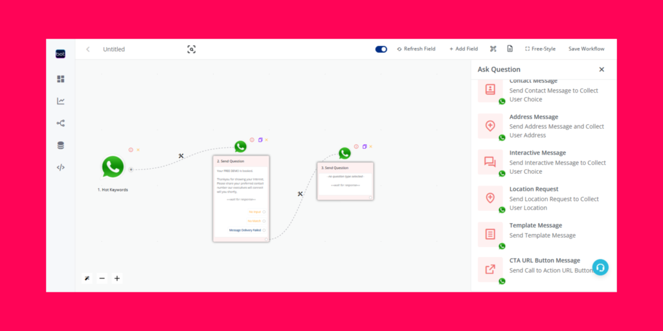
Task: Switch to Free-Style mode
Action: (x=541, y=48)
